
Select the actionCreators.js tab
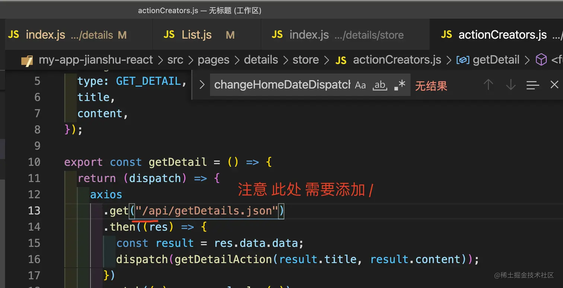click(496, 35)
